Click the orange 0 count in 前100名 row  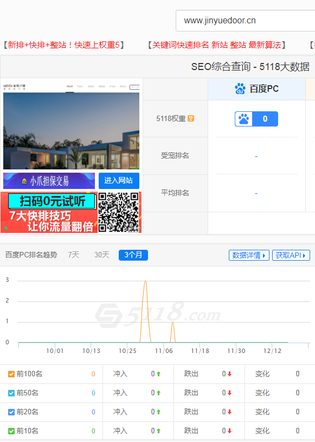[93, 374]
